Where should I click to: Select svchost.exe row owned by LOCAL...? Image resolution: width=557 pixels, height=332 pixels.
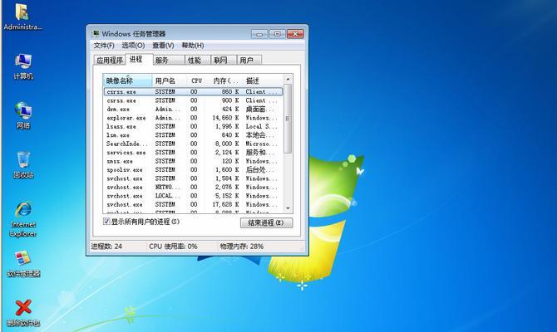[193, 196]
